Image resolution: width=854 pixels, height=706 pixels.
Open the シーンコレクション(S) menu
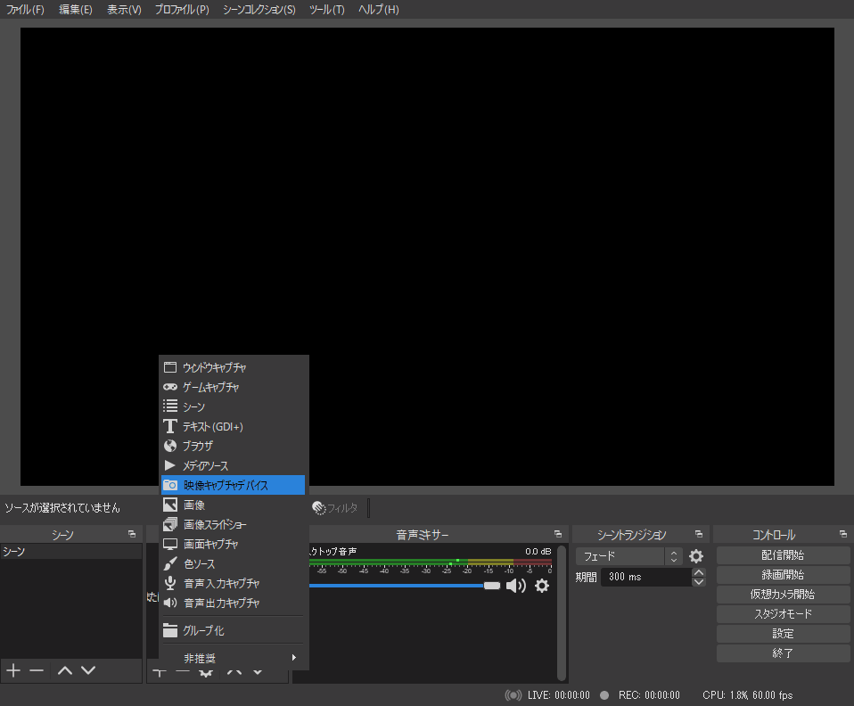click(259, 10)
